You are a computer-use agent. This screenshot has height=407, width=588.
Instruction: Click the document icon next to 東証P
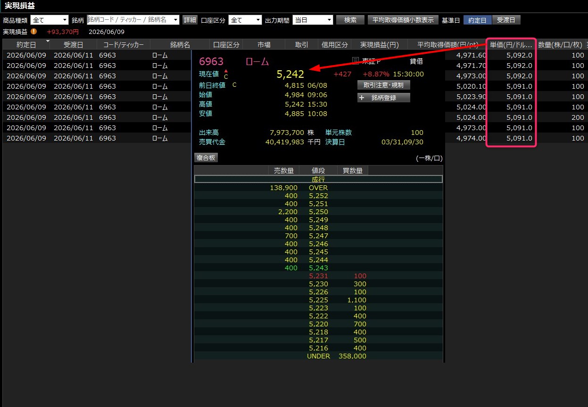click(x=356, y=61)
